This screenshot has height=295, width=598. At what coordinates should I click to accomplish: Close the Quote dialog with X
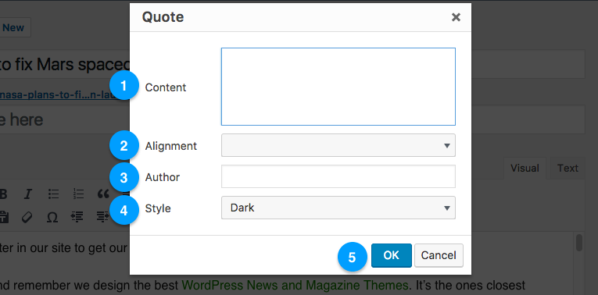[x=456, y=17]
